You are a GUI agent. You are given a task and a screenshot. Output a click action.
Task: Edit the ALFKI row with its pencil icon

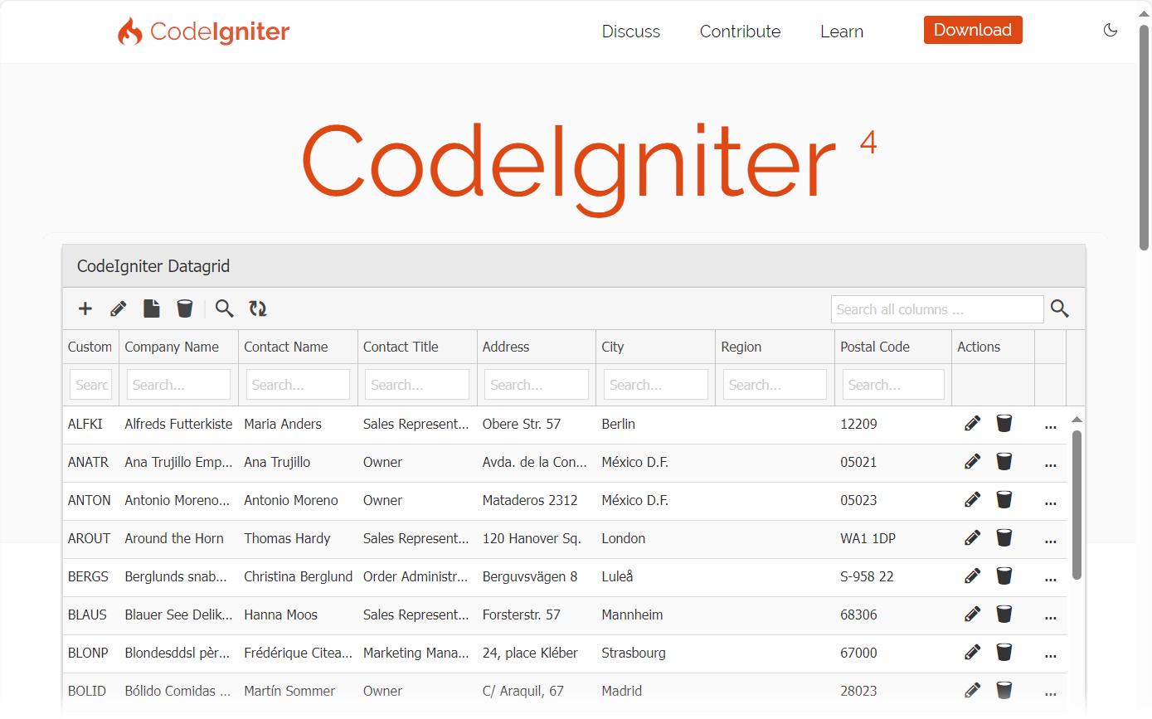(972, 424)
